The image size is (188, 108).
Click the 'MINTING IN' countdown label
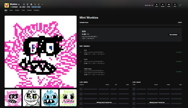point(149,6)
